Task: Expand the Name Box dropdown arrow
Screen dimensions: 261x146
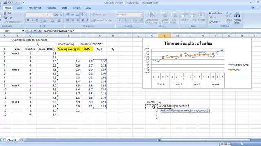Action: [23, 31]
